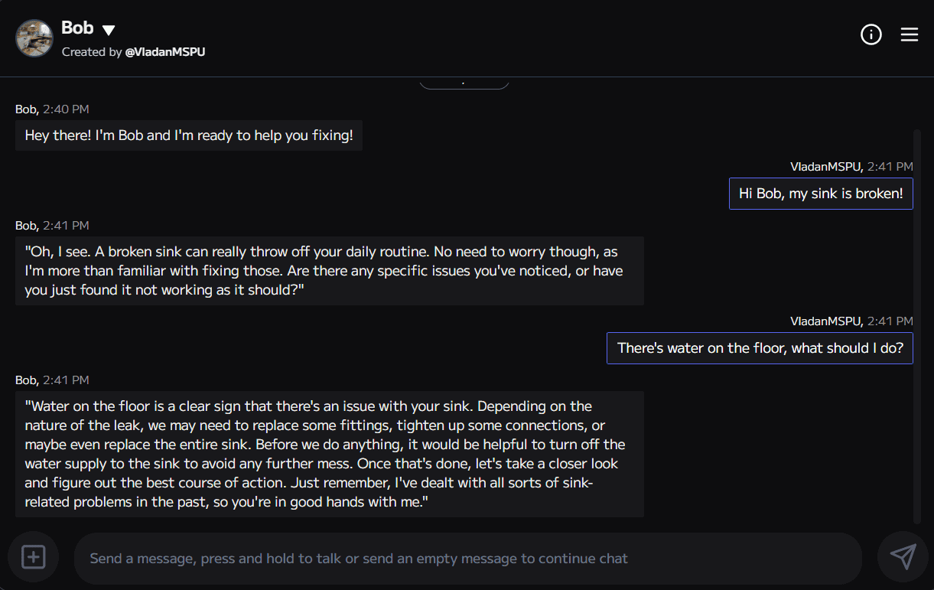Collapse the Bob character selector
The image size is (934, 590).
(108, 29)
